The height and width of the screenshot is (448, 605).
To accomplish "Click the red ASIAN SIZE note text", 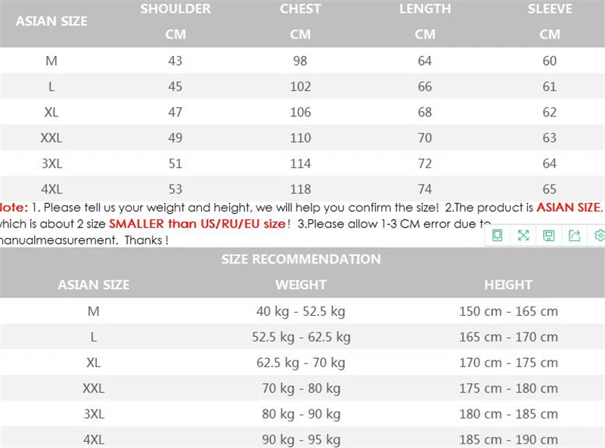I will click(x=569, y=208).
